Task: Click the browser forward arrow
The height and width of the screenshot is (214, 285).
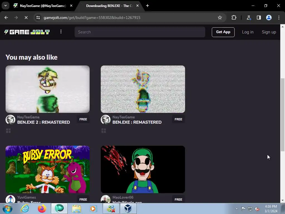Action: [x=16, y=18]
